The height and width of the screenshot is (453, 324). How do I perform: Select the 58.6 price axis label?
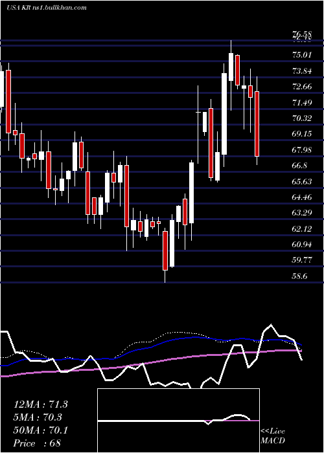click(x=300, y=276)
